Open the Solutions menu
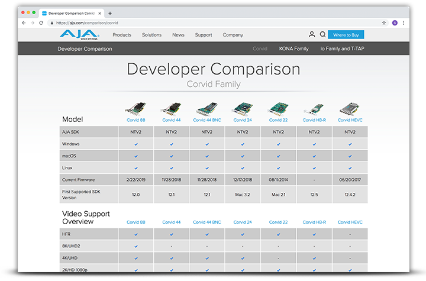Viewport: 426px width, 281px height. point(151,35)
